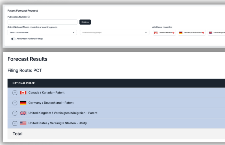
Task: Click the Canada flag in forecast results
Action: 23,93
